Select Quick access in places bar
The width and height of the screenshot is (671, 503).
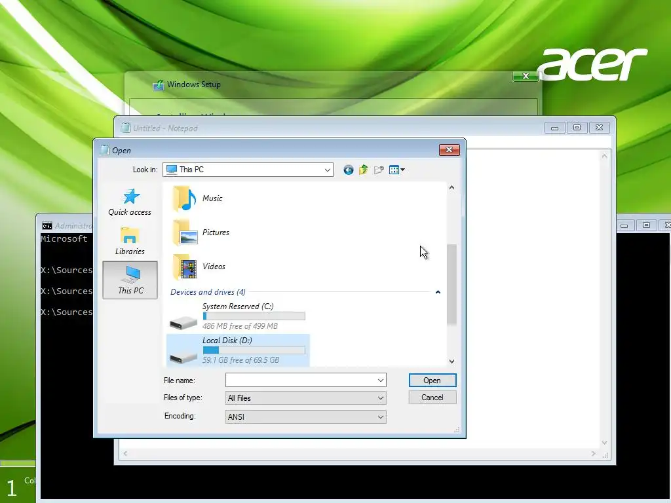[x=130, y=202]
